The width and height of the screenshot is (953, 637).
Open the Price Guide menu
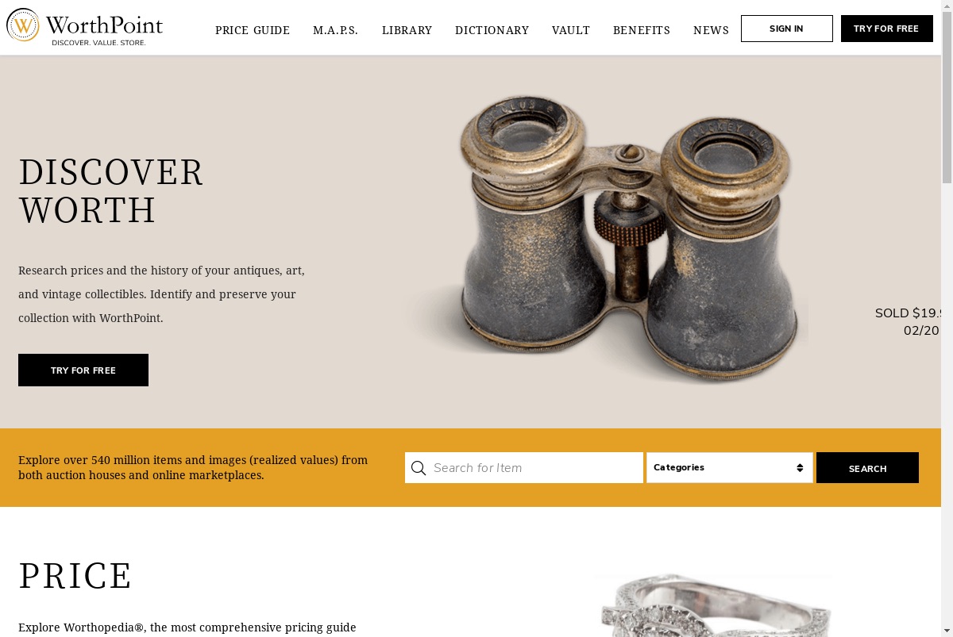tap(253, 30)
